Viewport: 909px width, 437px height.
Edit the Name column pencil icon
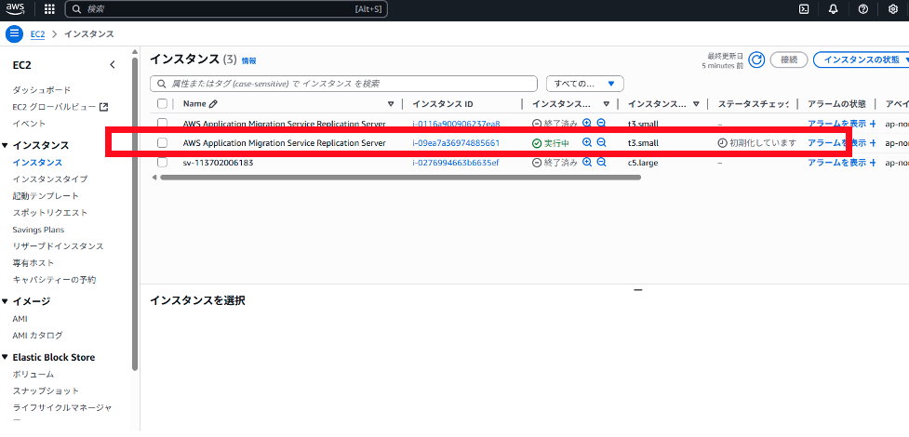pos(213,104)
